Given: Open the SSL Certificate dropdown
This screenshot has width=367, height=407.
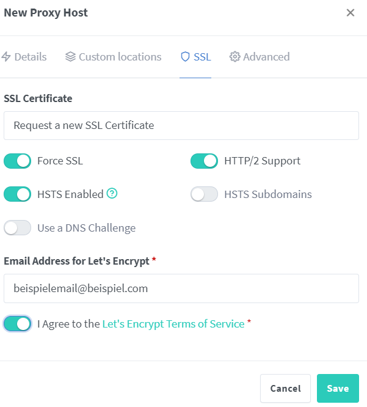Looking at the screenshot, I should 181,126.
